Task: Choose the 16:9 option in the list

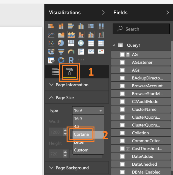Action: (x=88, y=119)
